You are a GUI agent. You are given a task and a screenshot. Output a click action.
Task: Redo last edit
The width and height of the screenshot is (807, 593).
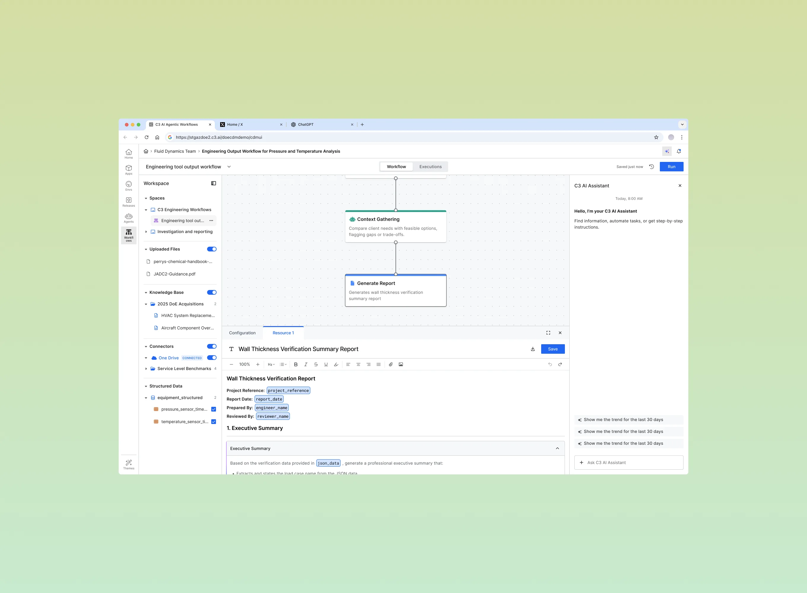[560, 364]
